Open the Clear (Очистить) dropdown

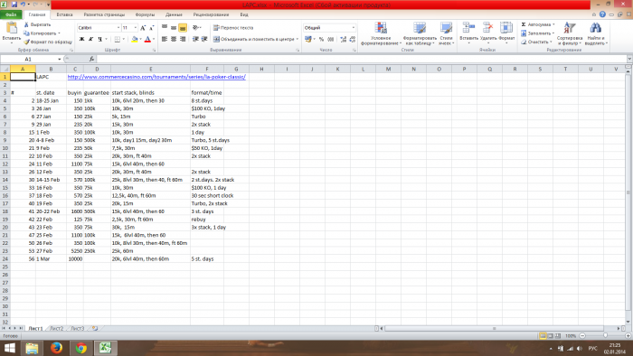coord(536,42)
